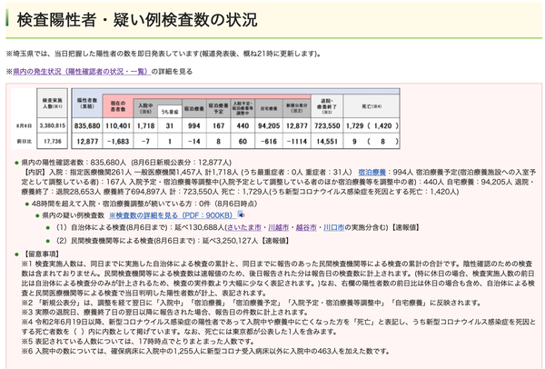Viewport: 545px width, 369px height.
Task: Click the PDF file icon after the 900KB link
Action: 241,214
